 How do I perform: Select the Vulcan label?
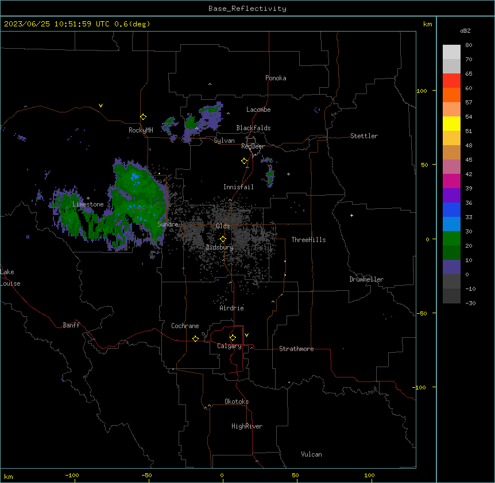(x=312, y=454)
